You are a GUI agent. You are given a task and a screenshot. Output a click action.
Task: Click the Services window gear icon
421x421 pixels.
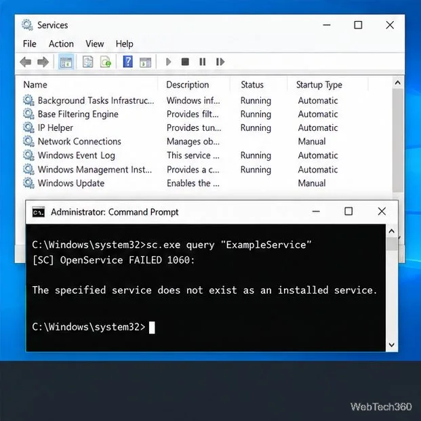point(27,25)
